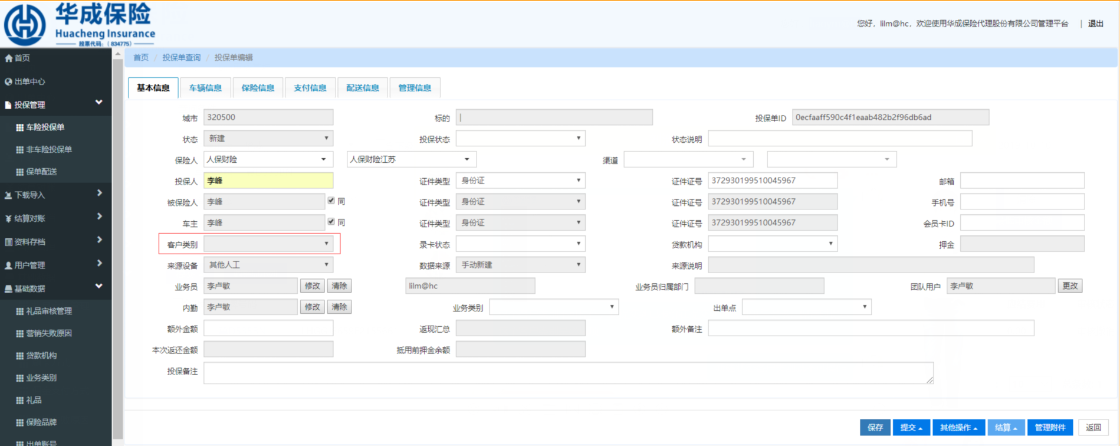Click the 投保备注 text area
This screenshot has height=446, width=1120.
tap(568, 373)
